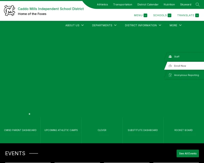Viewport: 204px width, 163px height.
Task: Open the District Information menu
Action: point(143,25)
